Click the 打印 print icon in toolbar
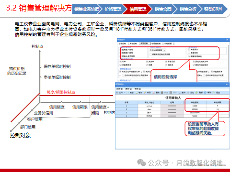Viewport: 230px width, 172px height. (x=117, y=93)
